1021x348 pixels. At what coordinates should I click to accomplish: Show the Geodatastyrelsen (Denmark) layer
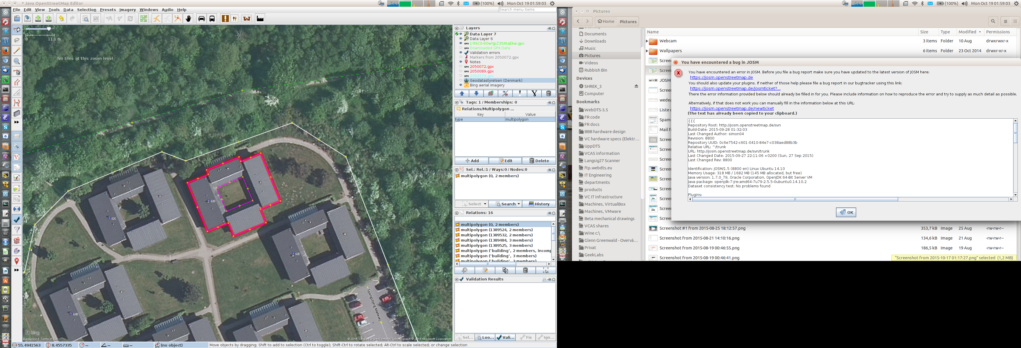pos(461,80)
